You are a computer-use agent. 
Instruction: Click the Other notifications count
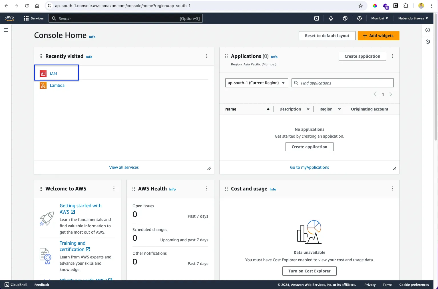pyautogui.click(x=135, y=262)
